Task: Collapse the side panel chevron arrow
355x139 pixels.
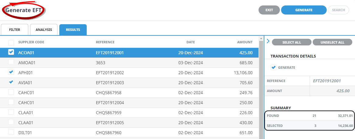Action: tap(268, 41)
